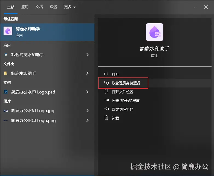Open the 更多 dropdown menu
This screenshot has width=214, height=176.
(x=70, y=7)
